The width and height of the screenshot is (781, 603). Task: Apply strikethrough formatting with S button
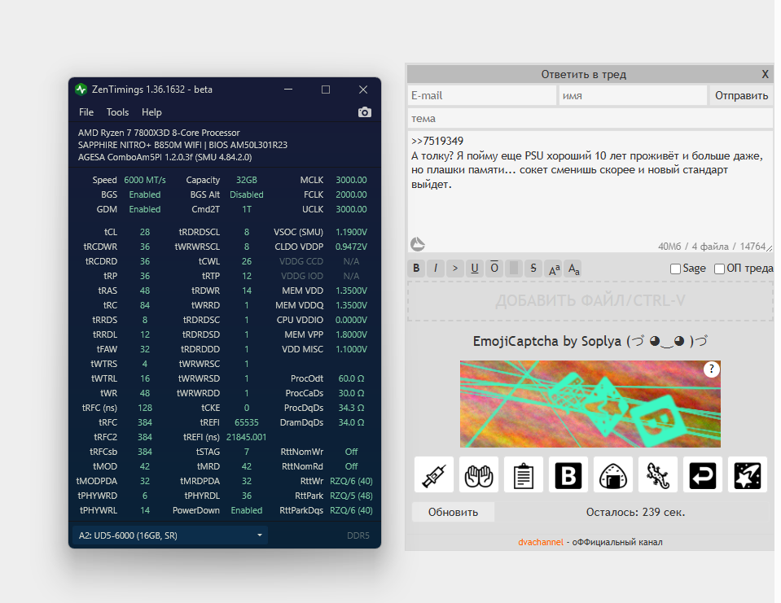[x=533, y=269]
